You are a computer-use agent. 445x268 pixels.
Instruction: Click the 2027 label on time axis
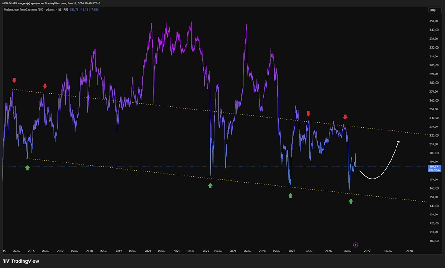point(367,251)
